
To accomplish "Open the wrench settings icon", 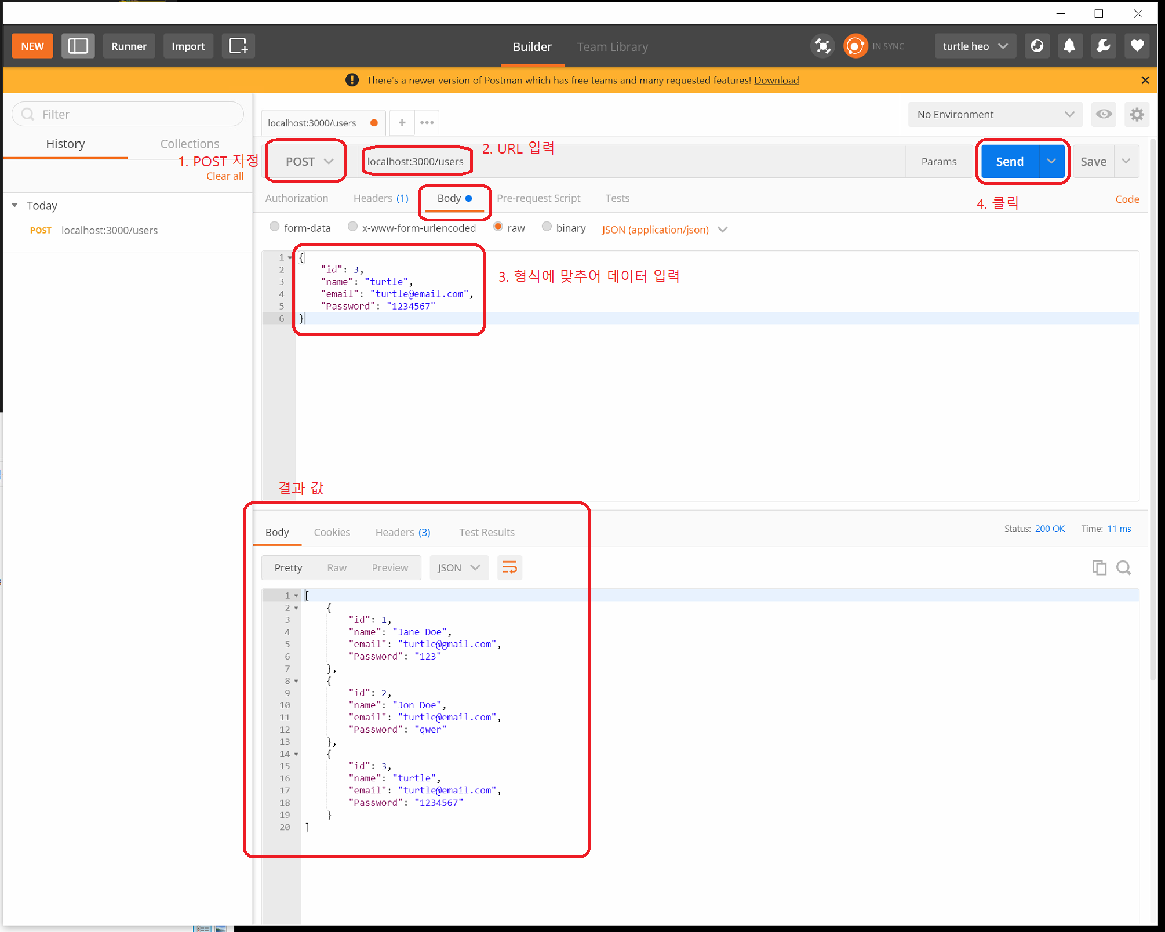I will tap(1103, 46).
